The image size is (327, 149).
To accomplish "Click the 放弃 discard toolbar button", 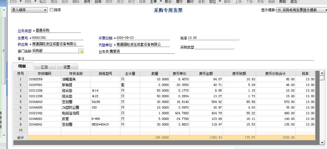I will (x=98, y=2).
